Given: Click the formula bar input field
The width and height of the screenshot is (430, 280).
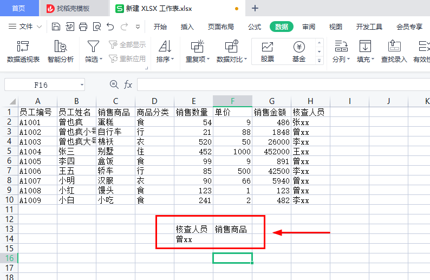Looking at the screenshot, I should [x=283, y=84].
